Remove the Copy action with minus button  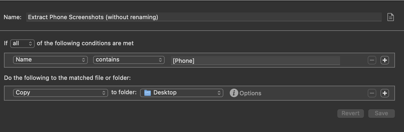tap(372, 93)
